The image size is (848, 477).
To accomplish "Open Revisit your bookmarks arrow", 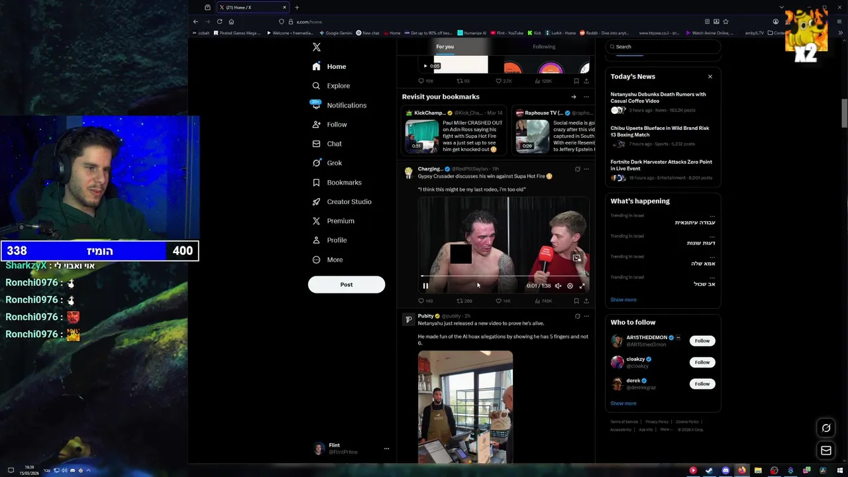I will (574, 97).
